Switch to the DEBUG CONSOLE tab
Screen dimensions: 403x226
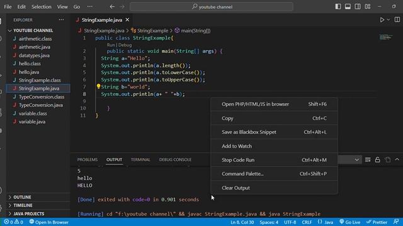click(175, 159)
